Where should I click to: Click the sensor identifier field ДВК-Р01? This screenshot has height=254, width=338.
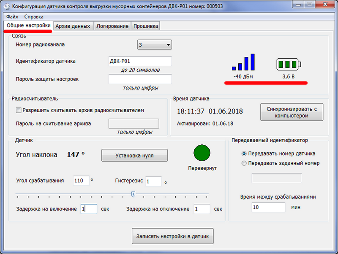[x=140, y=61]
